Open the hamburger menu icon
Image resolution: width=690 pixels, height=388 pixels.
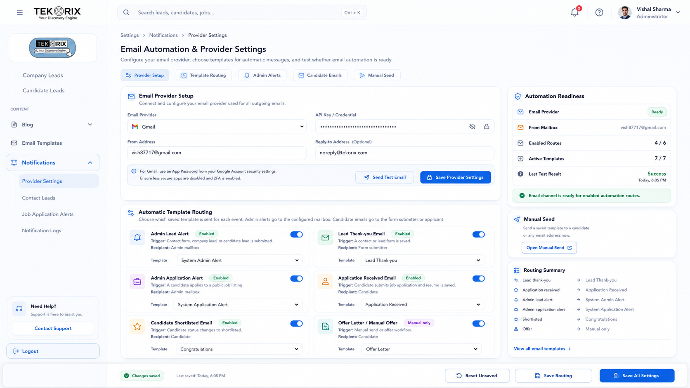click(20, 13)
